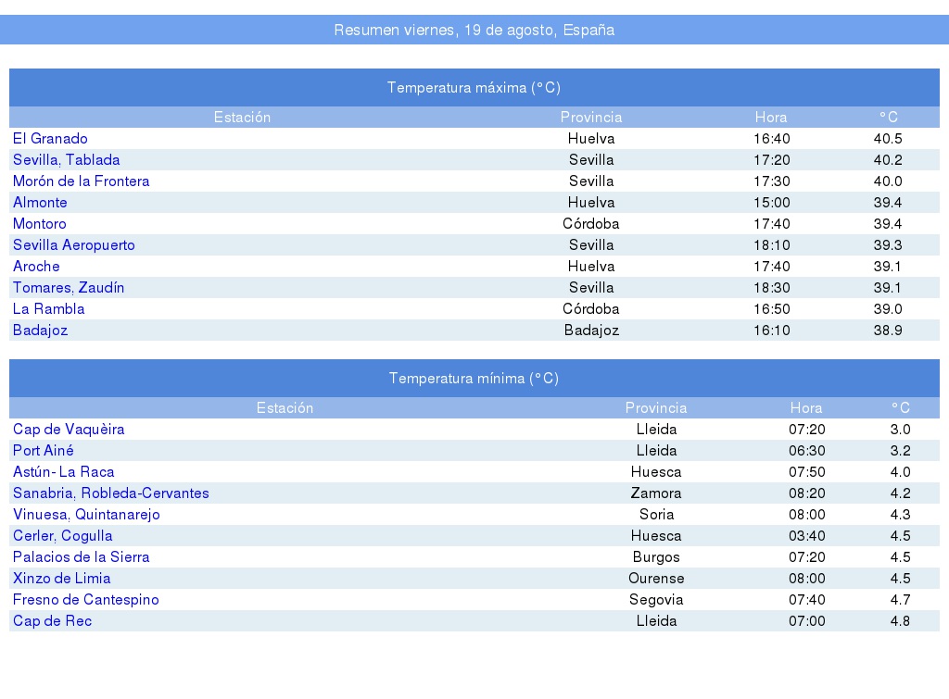The height and width of the screenshot is (699, 949).
Task: Click 'Provincia' header in Temperatura máxima table
Action: point(591,118)
